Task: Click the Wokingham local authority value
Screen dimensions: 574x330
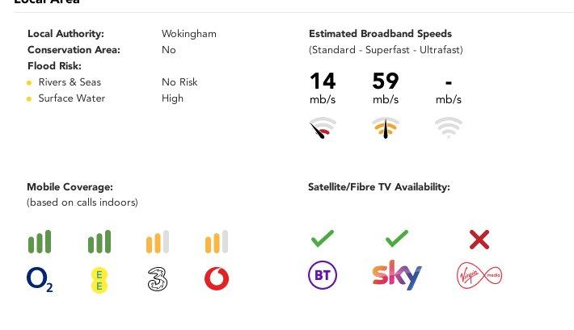Action: coord(189,34)
